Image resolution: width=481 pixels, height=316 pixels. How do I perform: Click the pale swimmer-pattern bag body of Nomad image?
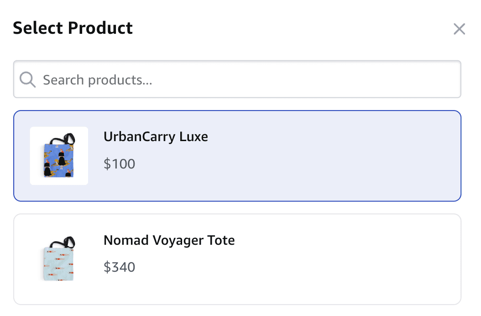[58, 265]
